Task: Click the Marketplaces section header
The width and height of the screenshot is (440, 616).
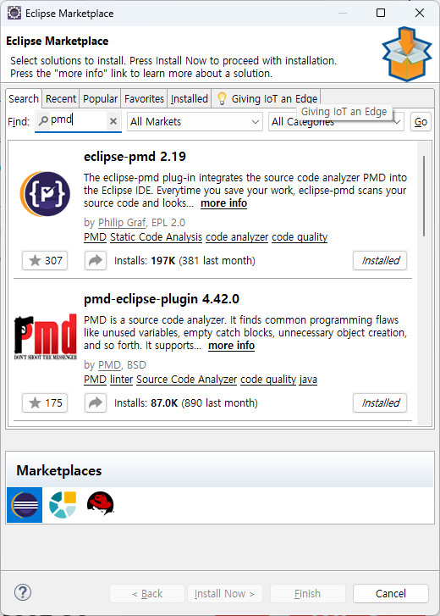Action: click(59, 470)
